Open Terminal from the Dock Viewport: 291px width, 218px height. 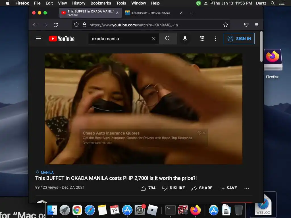pyautogui.click(x=171, y=210)
